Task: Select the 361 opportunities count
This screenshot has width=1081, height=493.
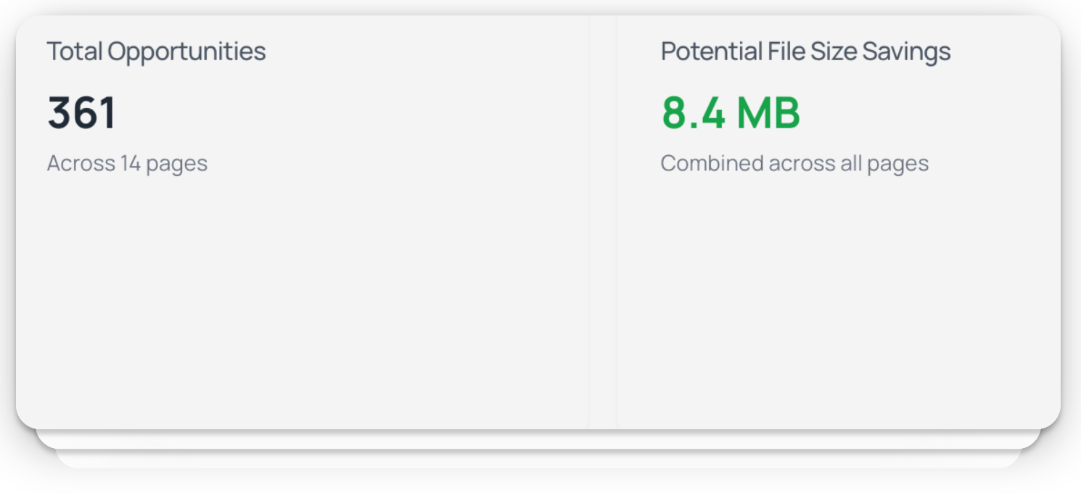Action: [x=81, y=114]
